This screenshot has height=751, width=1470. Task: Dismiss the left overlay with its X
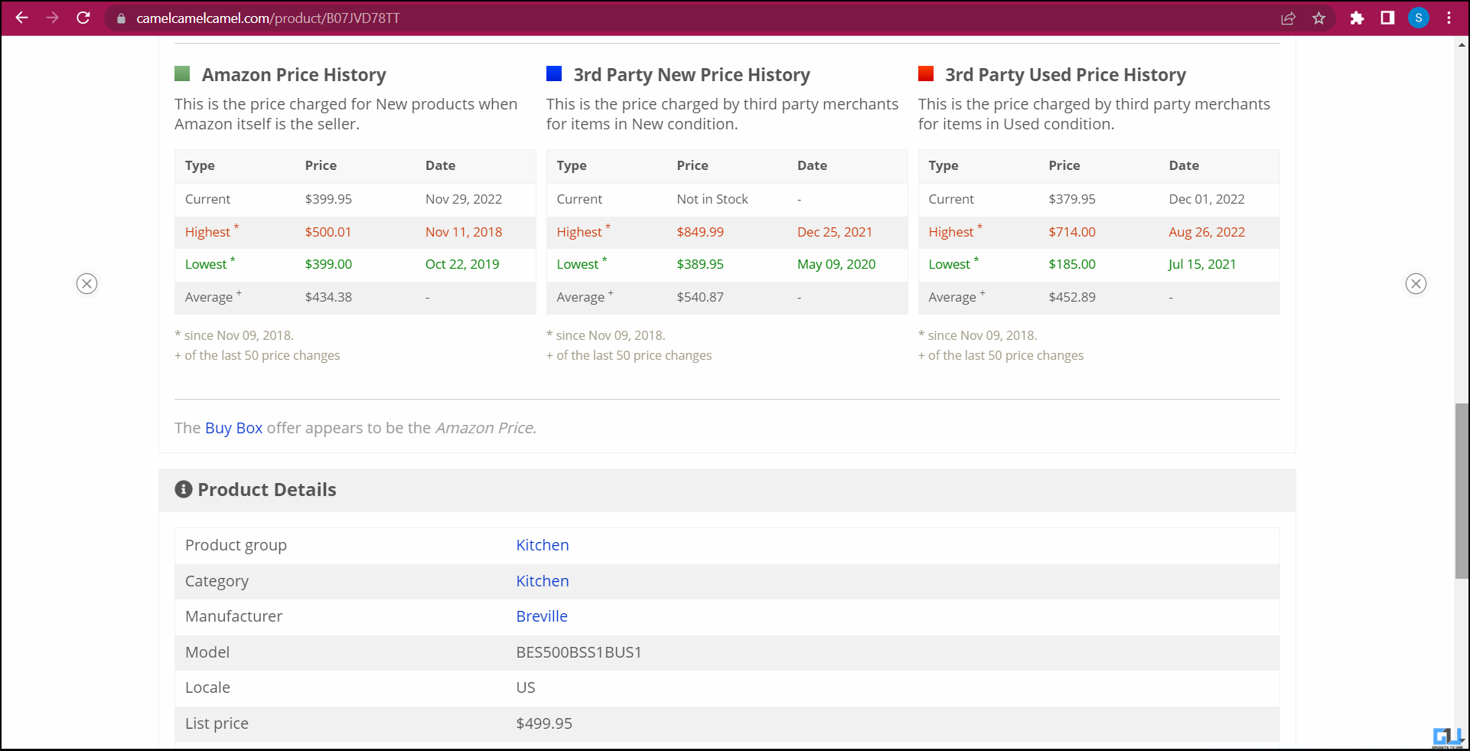coord(86,283)
